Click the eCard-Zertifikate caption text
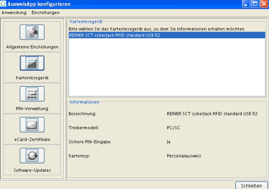269x189 pixels. [32, 139]
